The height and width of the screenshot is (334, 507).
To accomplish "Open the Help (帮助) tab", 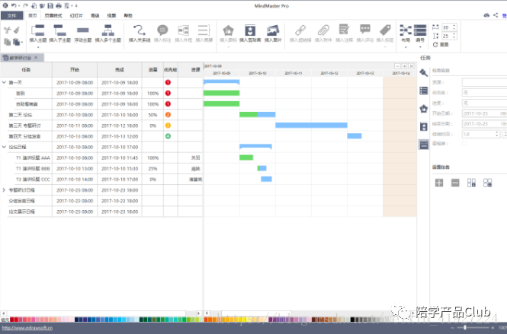I will [128, 15].
